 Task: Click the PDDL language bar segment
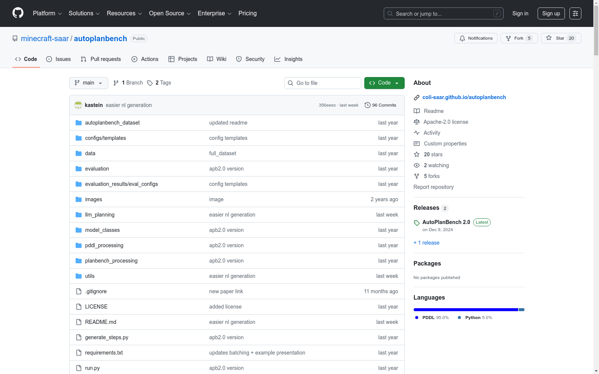click(466, 310)
